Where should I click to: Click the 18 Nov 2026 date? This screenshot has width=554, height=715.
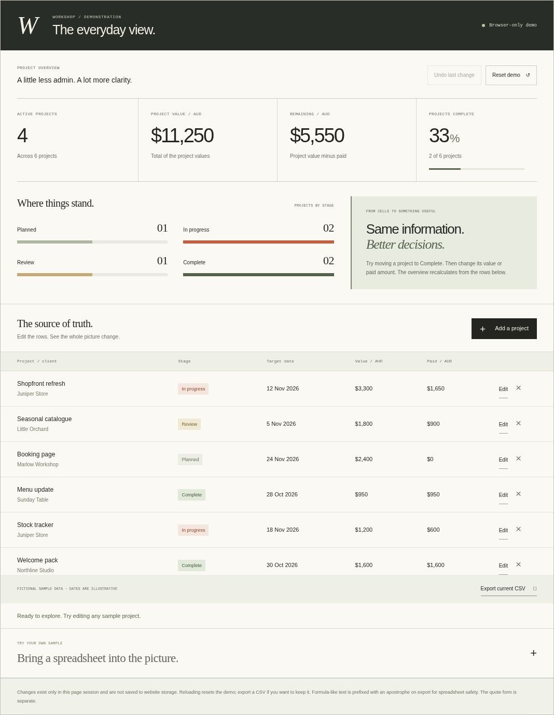pos(283,530)
